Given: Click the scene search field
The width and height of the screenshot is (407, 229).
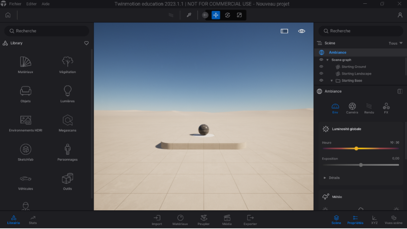Looking at the screenshot, I should coord(360,31).
